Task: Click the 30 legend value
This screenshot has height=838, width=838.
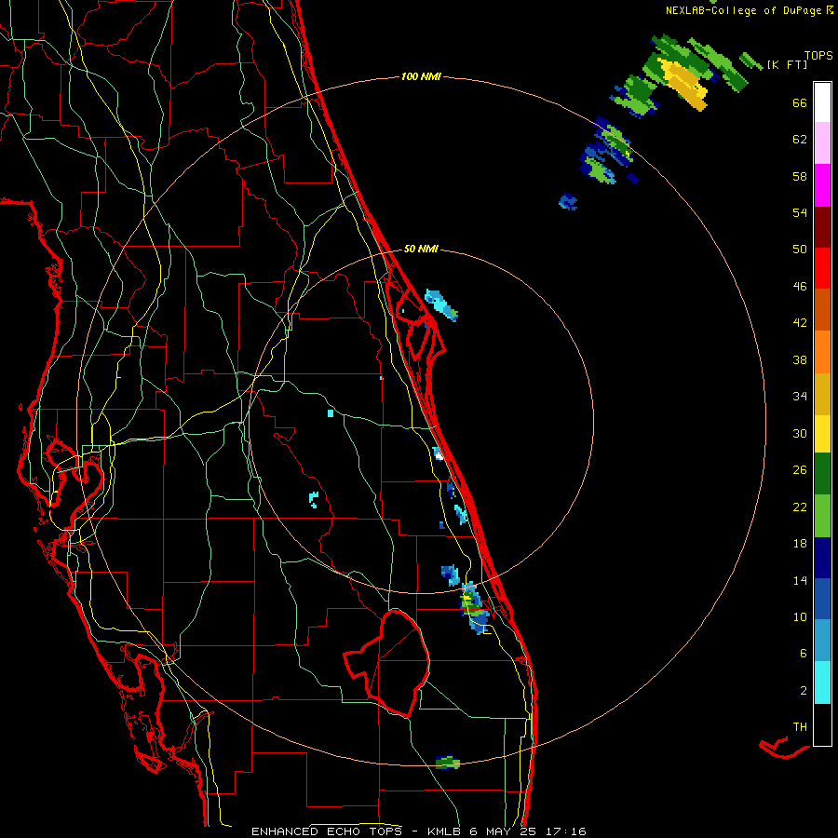Action: (800, 433)
